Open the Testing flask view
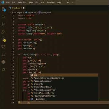This screenshot has width=109, height=109. [3, 54]
